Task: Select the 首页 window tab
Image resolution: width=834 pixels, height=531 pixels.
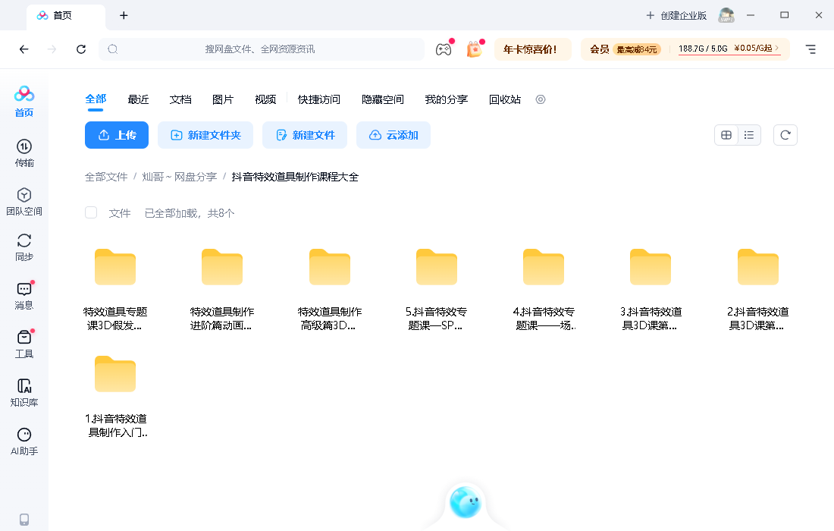Action: pyautogui.click(x=66, y=16)
